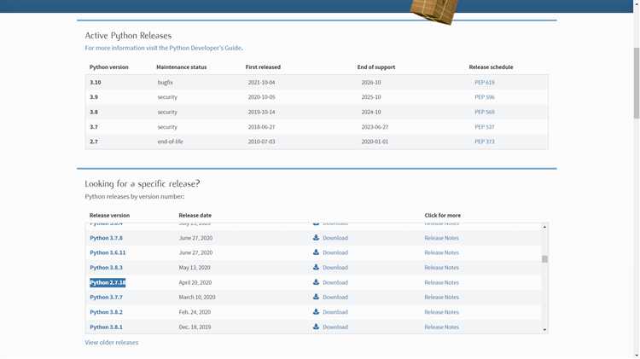Image resolution: width=640 pixels, height=359 pixels.
Task: Click the 2.7 version cell
Action: [94, 142]
